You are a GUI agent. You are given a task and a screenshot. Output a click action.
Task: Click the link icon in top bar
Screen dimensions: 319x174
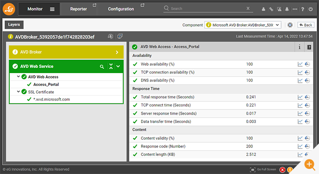(271, 9)
